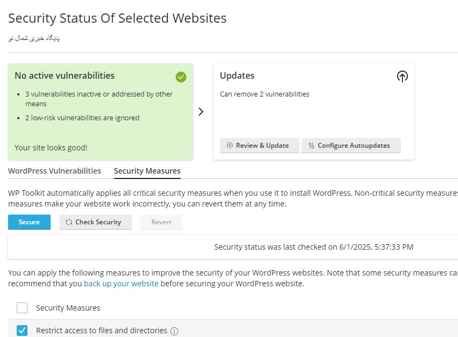Screen dimensions: 458x337
Task: Click the Persian site name under the heading
Action: [34, 38]
